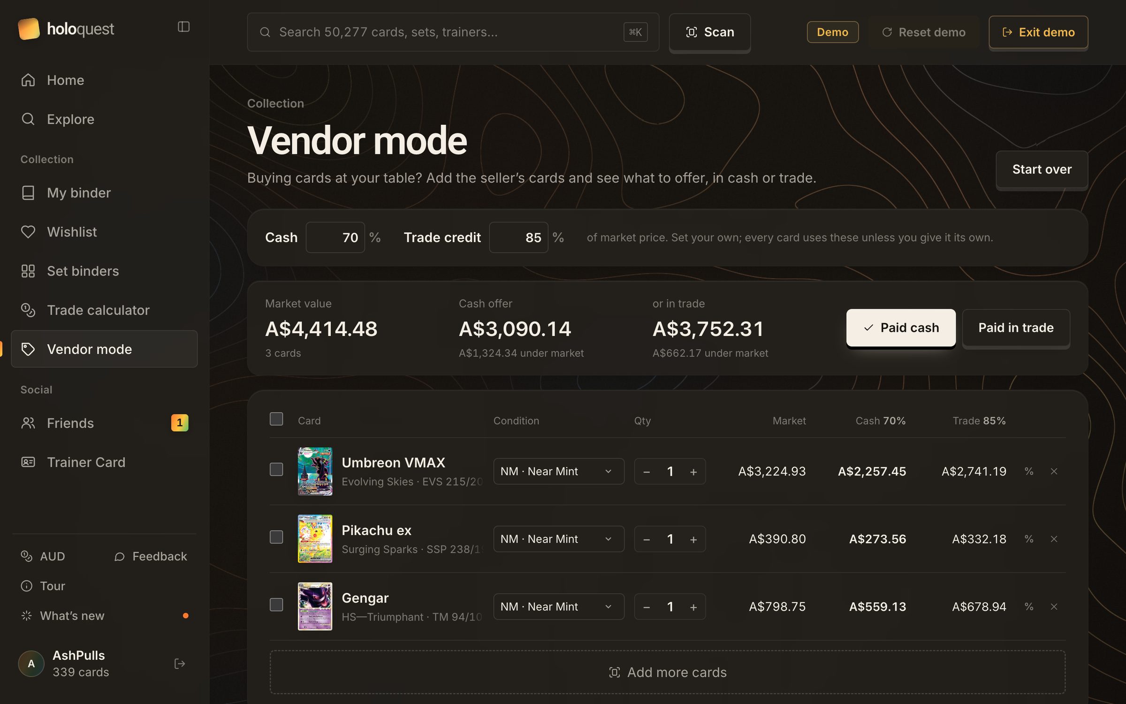The height and width of the screenshot is (704, 1126).
Task: Decrease Umbreon VMAX quantity with minus
Action: [647, 472]
